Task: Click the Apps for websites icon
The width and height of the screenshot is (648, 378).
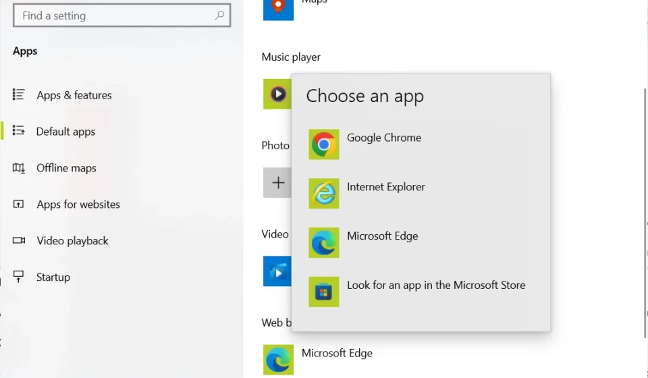Action: [x=19, y=204]
